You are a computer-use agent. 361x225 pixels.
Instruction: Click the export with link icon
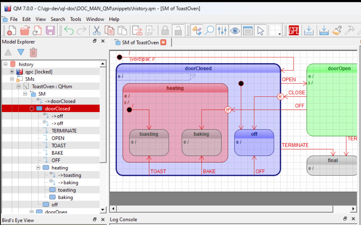click(x=137, y=30)
